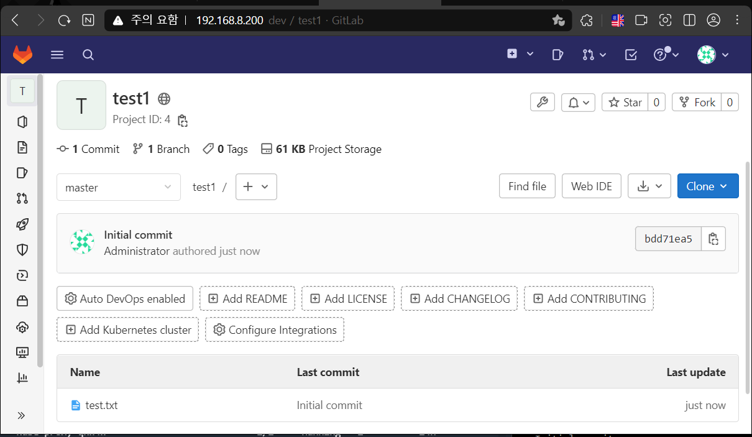Click Administrator author link
Viewport: 752px width, 437px height.
[137, 251]
